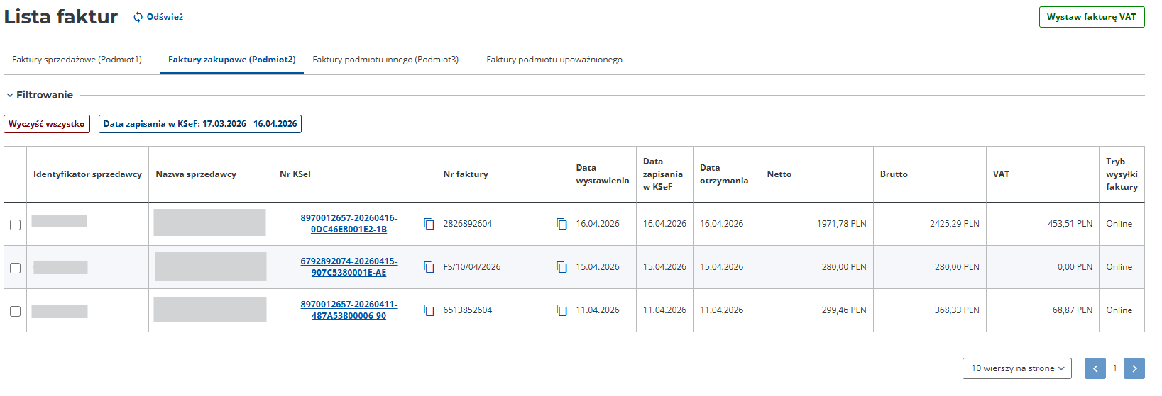Open Faktury podmiotu innego (Podmiot3) tab
The width and height of the screenshot is (1162, 396).
coord(385,60)
